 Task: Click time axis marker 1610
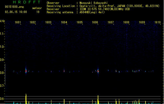click(157, 22)
